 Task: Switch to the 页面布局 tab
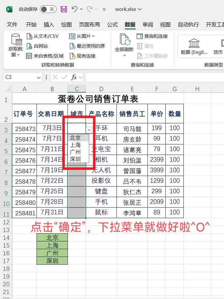pos(90,24)
